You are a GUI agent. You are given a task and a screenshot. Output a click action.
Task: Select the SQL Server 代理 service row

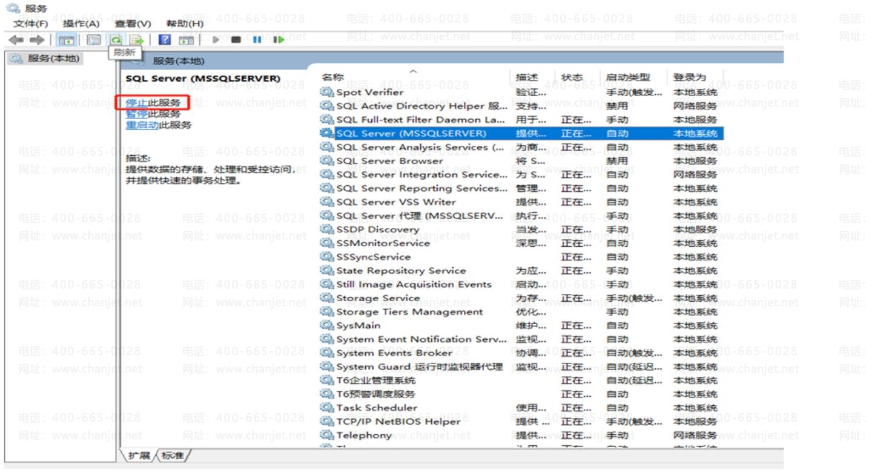[x=521, y=216]
